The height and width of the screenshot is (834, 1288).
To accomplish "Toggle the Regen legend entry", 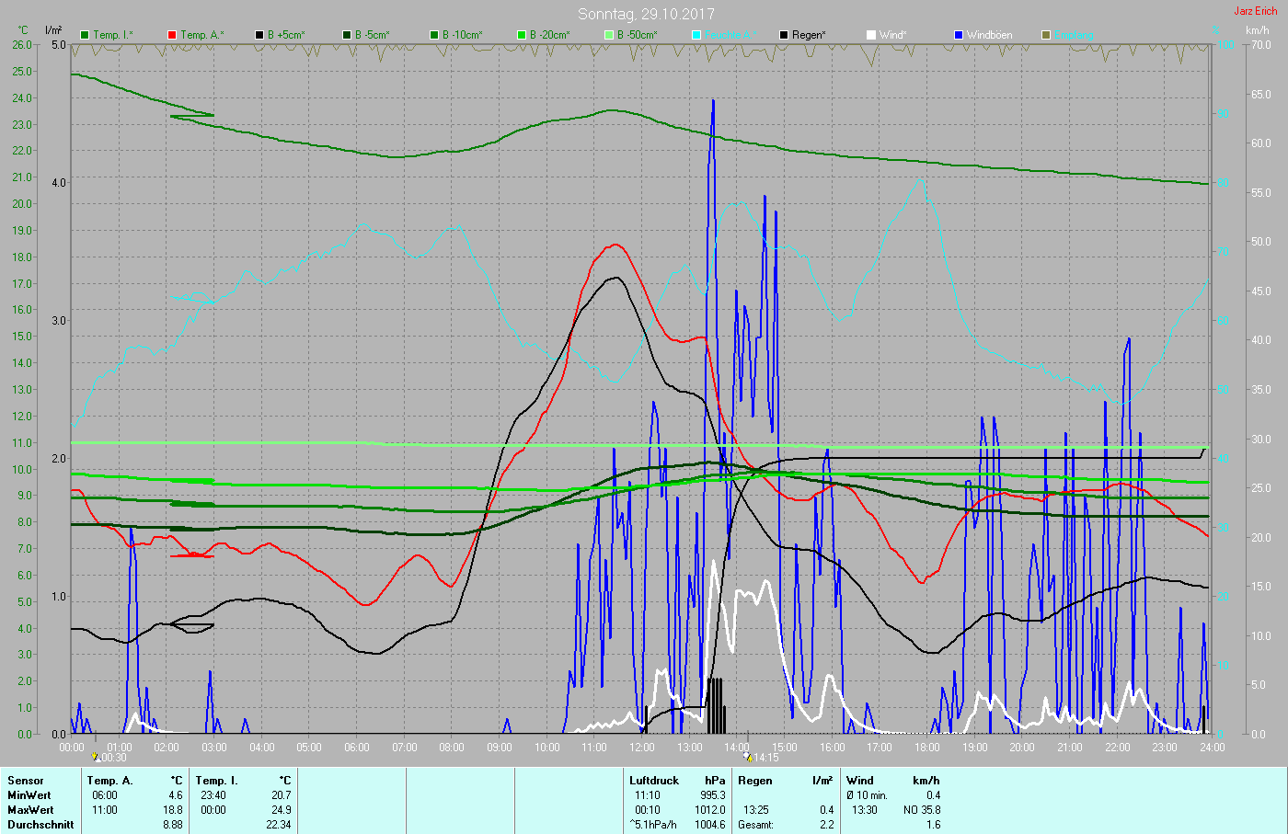I will 784,35.
